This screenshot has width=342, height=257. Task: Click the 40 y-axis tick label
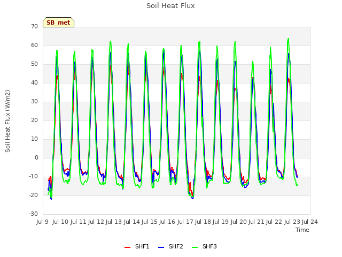(34, 82)
